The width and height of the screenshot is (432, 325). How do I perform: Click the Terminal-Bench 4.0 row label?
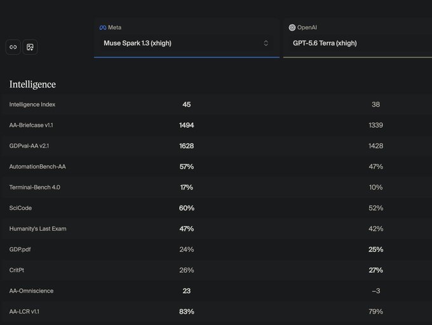coord(35,188)
